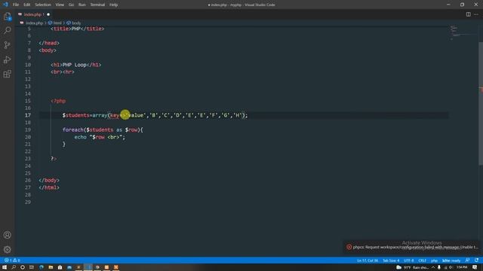Open notifications from status bar bell
Image resolution: width=483 pixels, height=271 pixels.
tap(476, 260)
